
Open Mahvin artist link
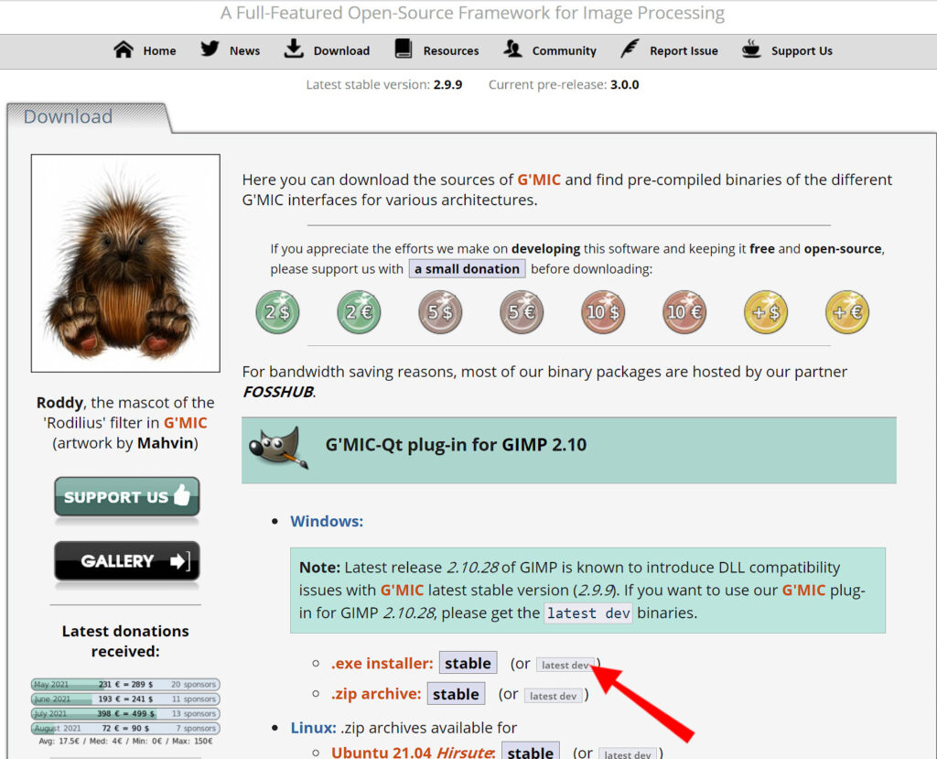coord(166,443)
